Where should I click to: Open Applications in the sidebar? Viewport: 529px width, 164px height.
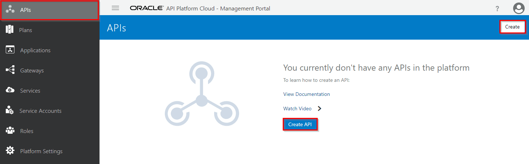coord(49,50)
